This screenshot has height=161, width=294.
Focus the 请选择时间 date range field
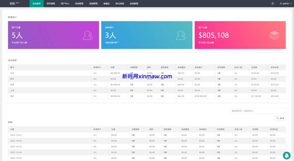(258, 111)
